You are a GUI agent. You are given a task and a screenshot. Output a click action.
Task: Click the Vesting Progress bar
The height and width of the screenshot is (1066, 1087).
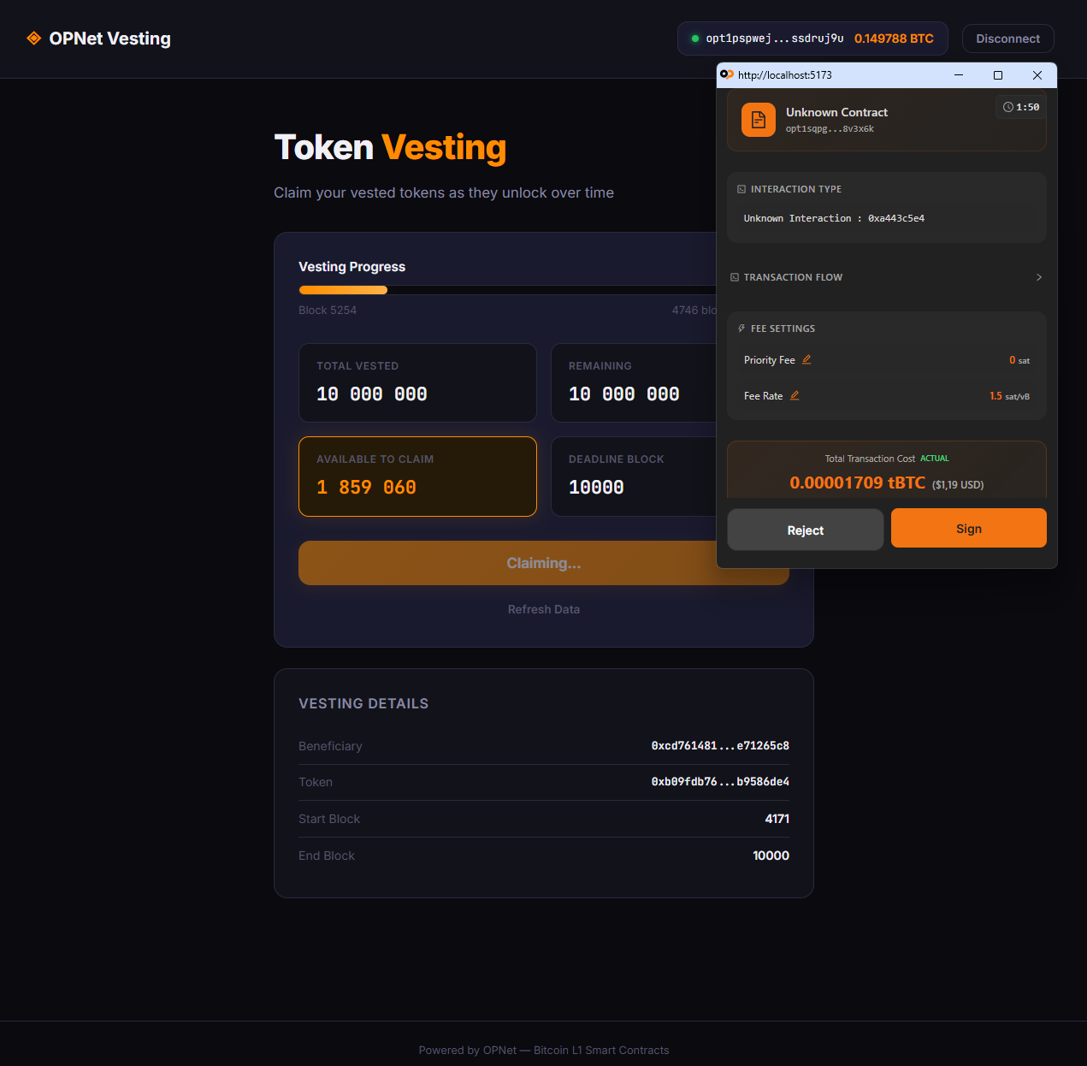click(x=508, y=290)
